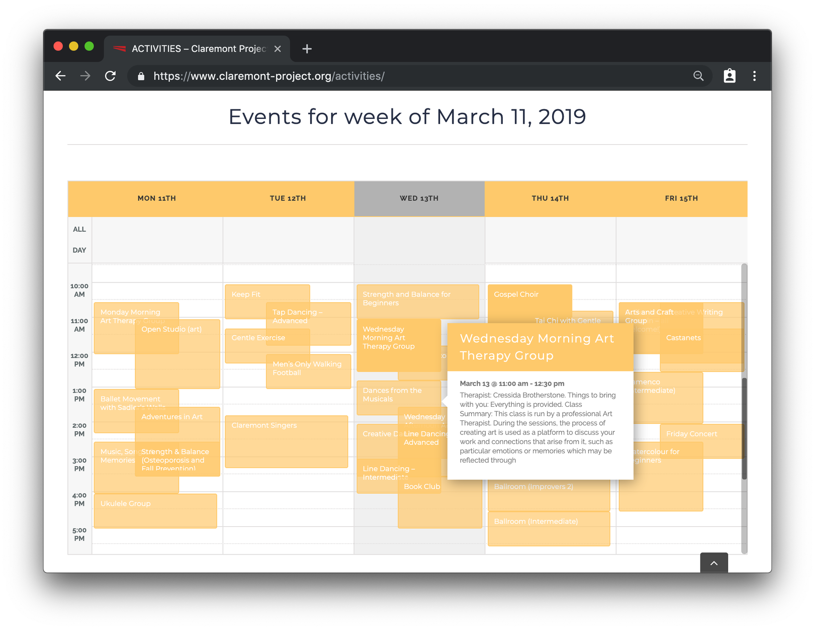Click the Claremont Project favicon on the tab
Screen dimensions: 815x630
pyautogui.click(x=120, y=48)
